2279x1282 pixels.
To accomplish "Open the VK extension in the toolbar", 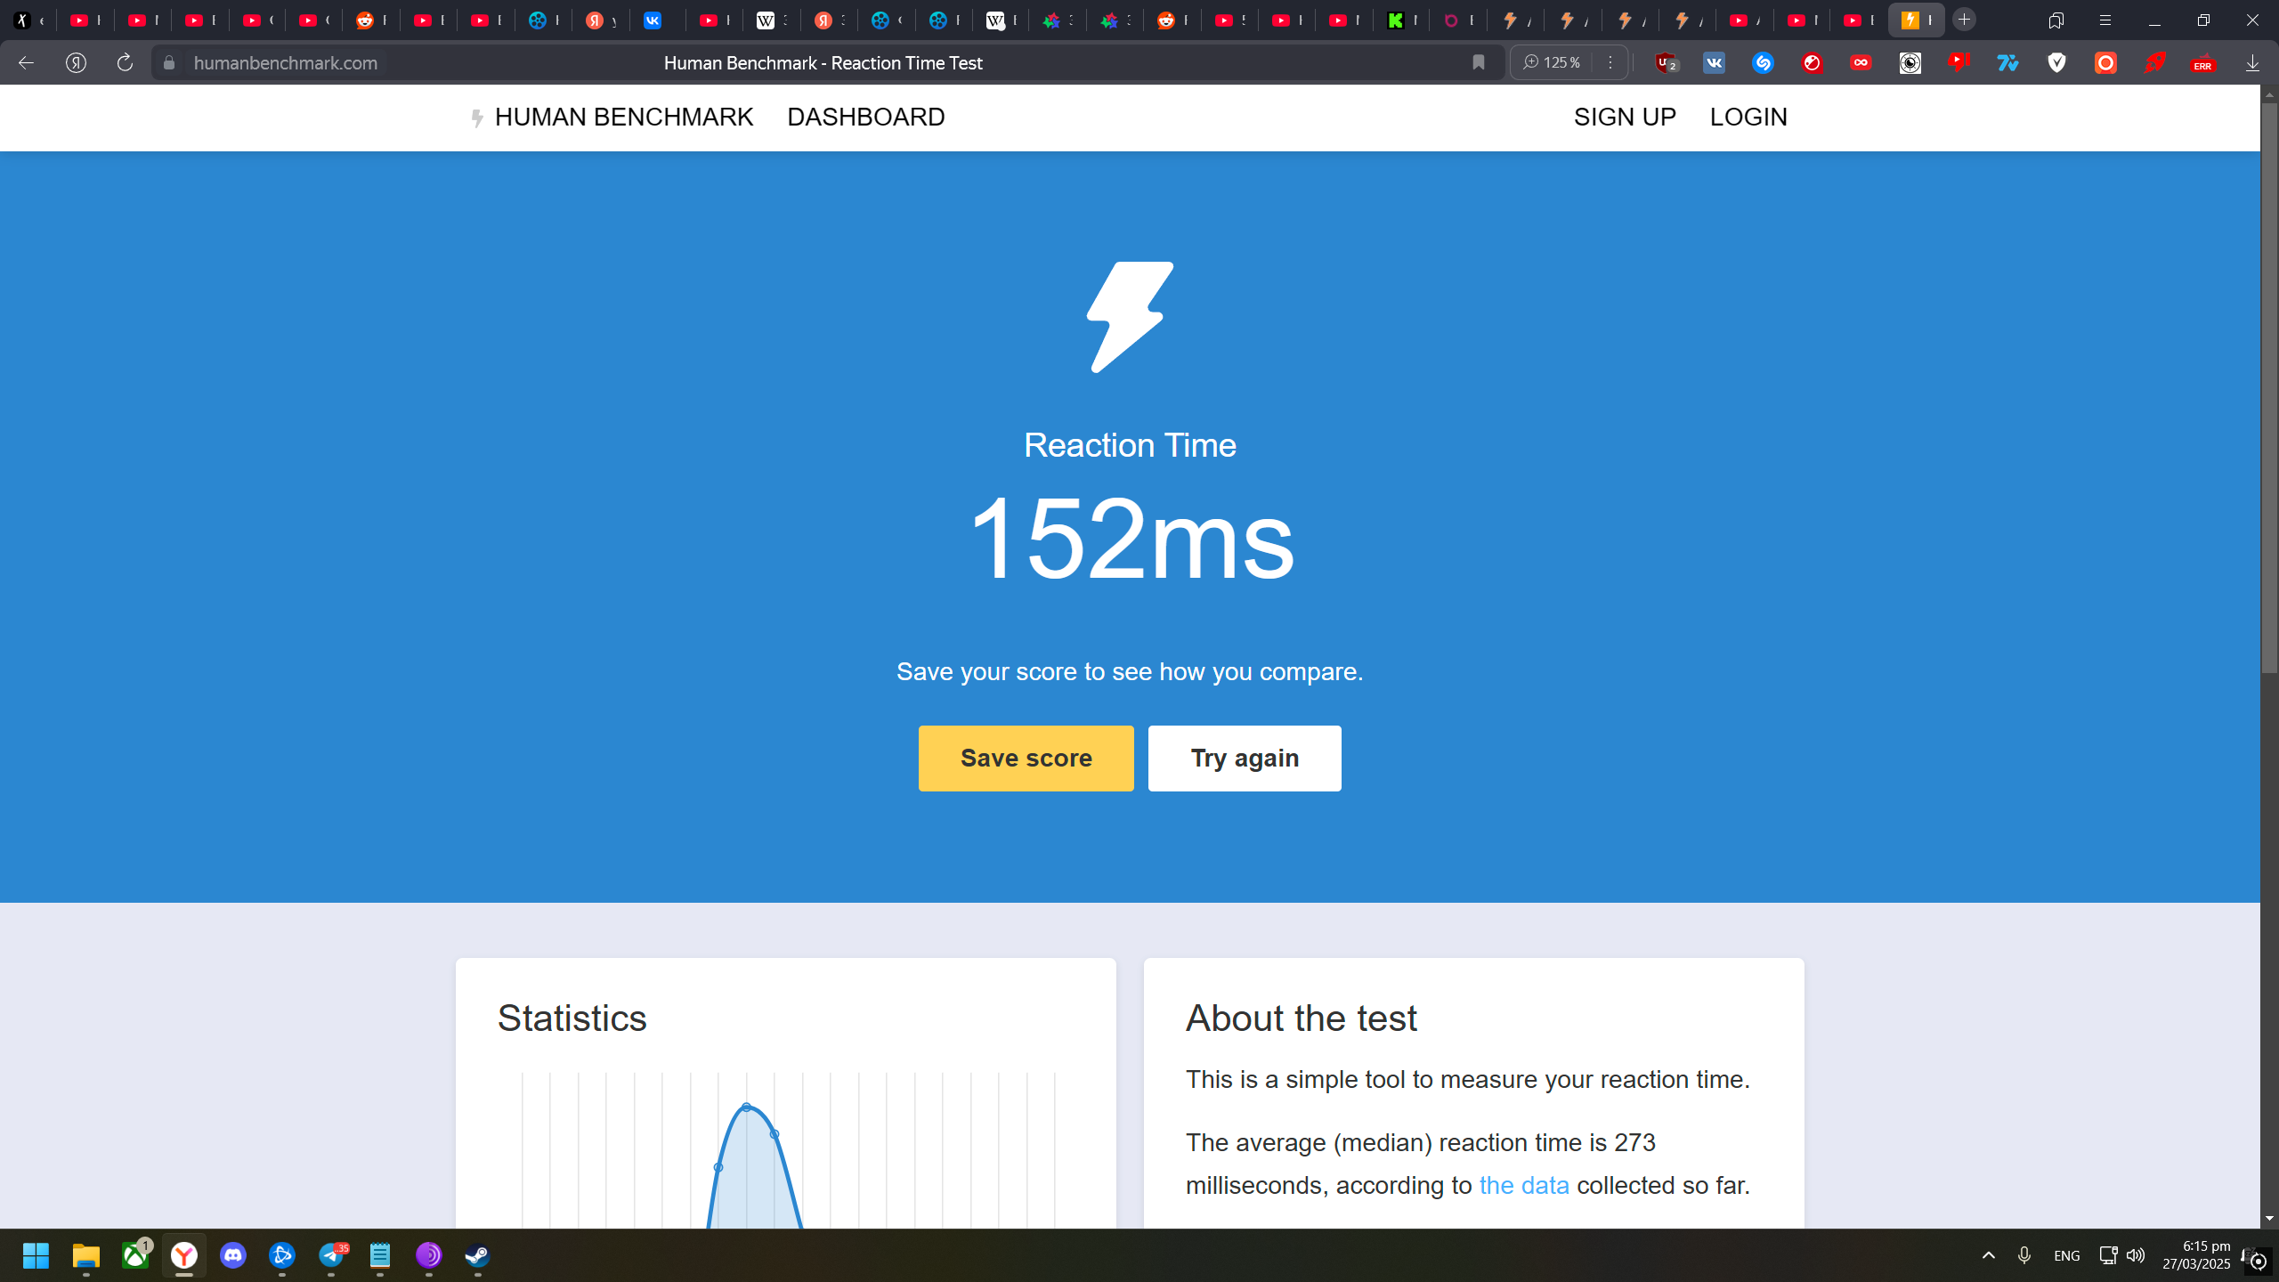I will pyautogui.click(x=1714, y=62).
